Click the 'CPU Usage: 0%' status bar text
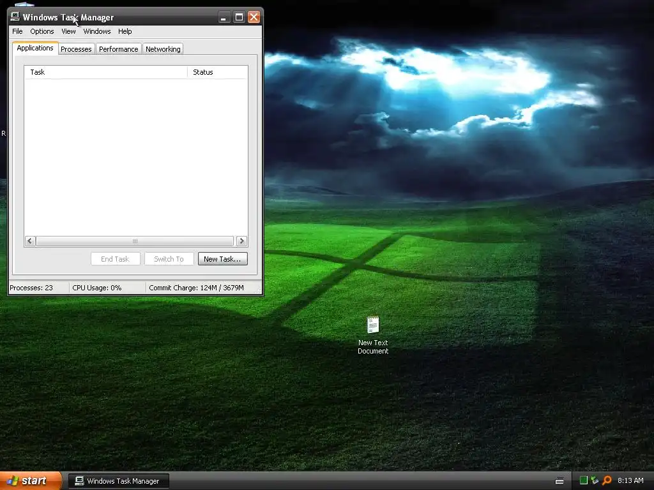Viewport: 654px width, 490px height. tap(97, 288)
